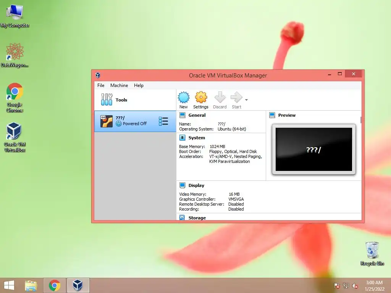
Task: Open Action Center flag tray icon
Action: [x=336, y=285]
